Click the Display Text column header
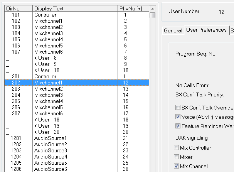The image size is (234, 172). (74, 8)
